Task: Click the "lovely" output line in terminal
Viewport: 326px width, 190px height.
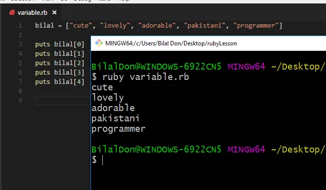Action: [x=108, y=98]
